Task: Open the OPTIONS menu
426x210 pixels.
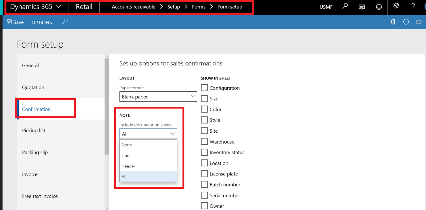Action: coord(42,23)
